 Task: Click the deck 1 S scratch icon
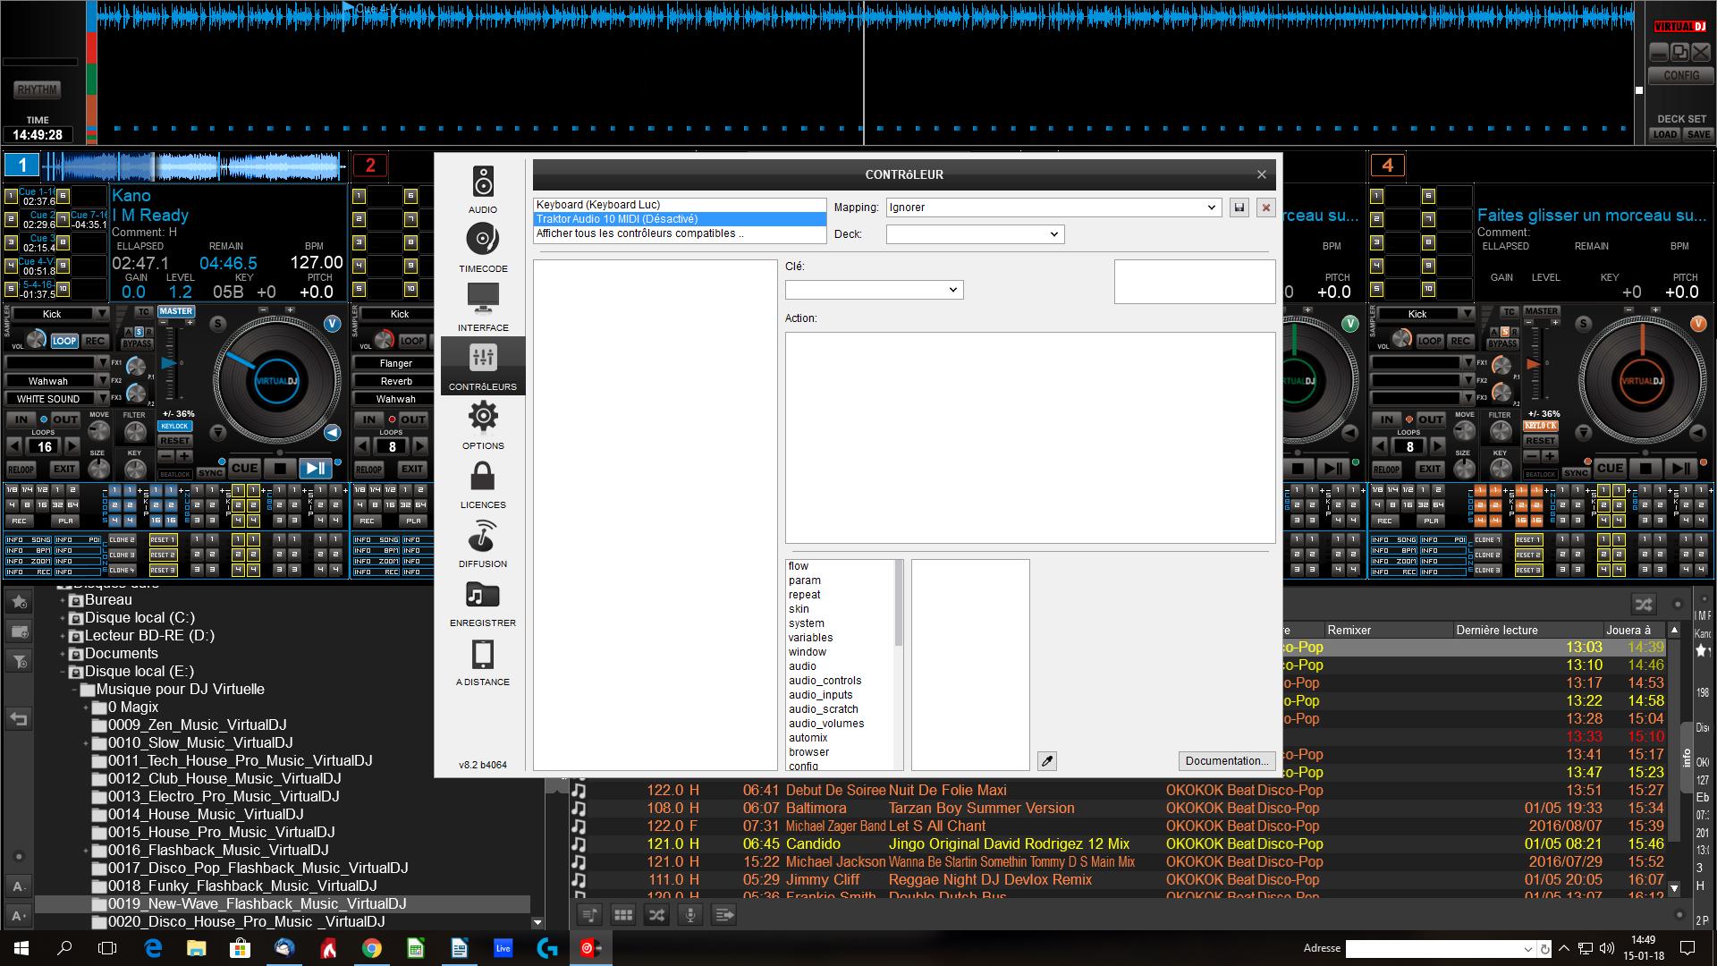coord(218,324)
